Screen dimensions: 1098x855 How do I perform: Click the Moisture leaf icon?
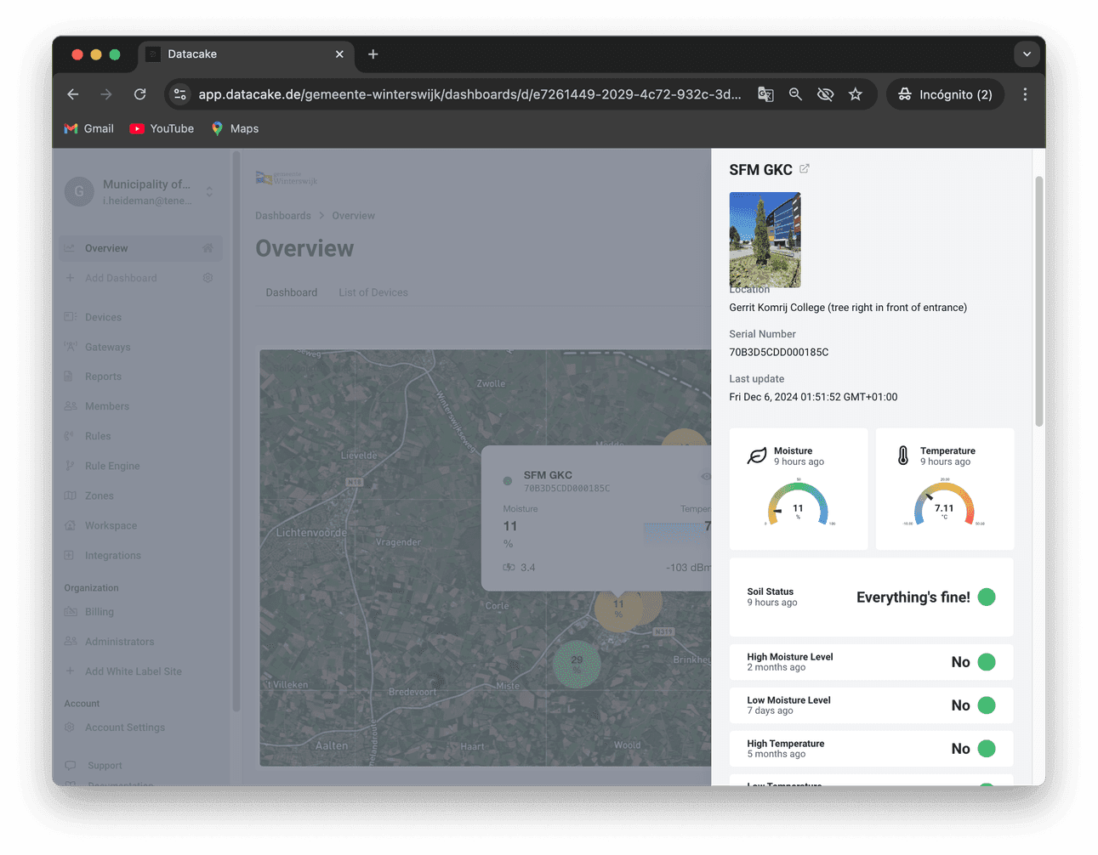click(757, 456)
